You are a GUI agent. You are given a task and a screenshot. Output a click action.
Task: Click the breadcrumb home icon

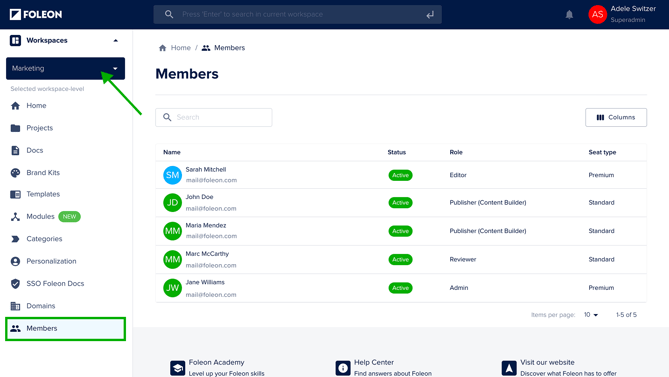pos(162,48)
